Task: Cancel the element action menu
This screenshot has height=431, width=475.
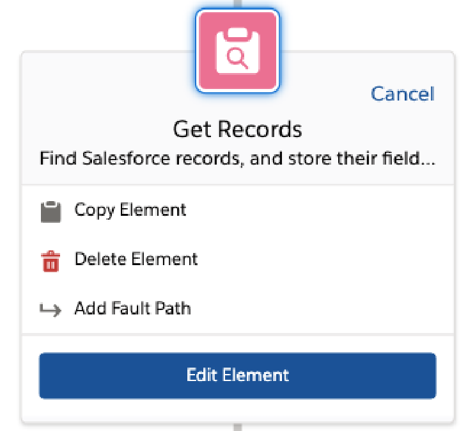Action: point(403,94)
